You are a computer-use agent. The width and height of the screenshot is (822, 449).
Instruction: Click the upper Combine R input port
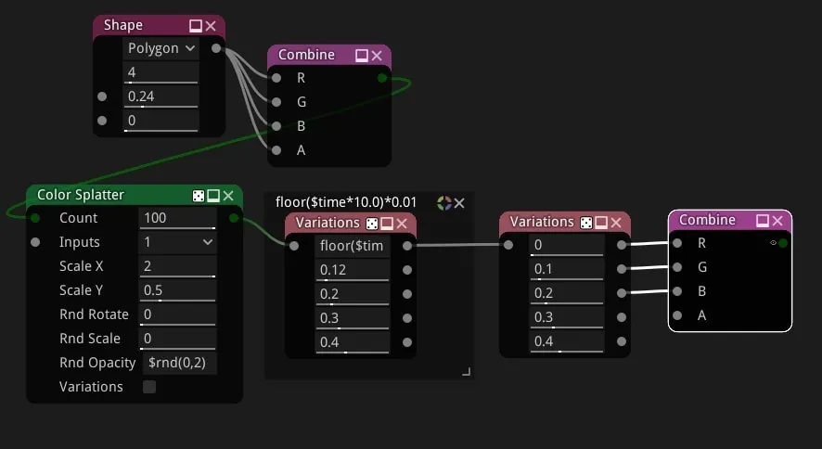coord(276,78)
